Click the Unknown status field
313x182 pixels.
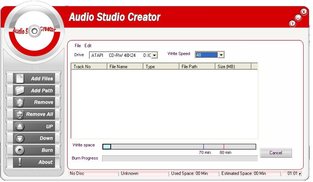coord(144,173)
